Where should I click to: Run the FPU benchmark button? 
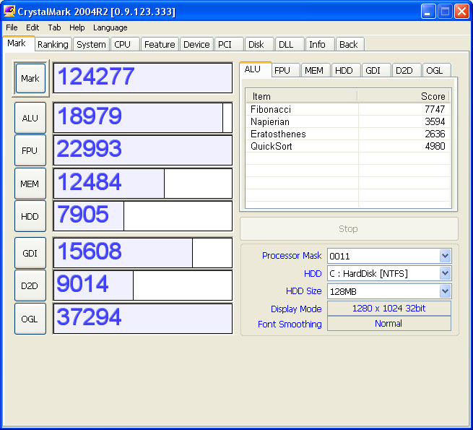point(30,150)
